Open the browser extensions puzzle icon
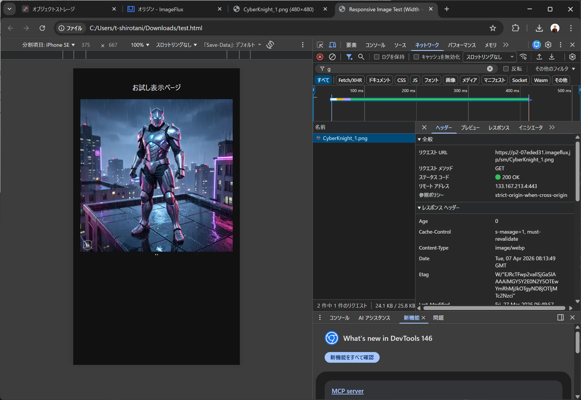581x400 pixels. click(x=515, y=28)
